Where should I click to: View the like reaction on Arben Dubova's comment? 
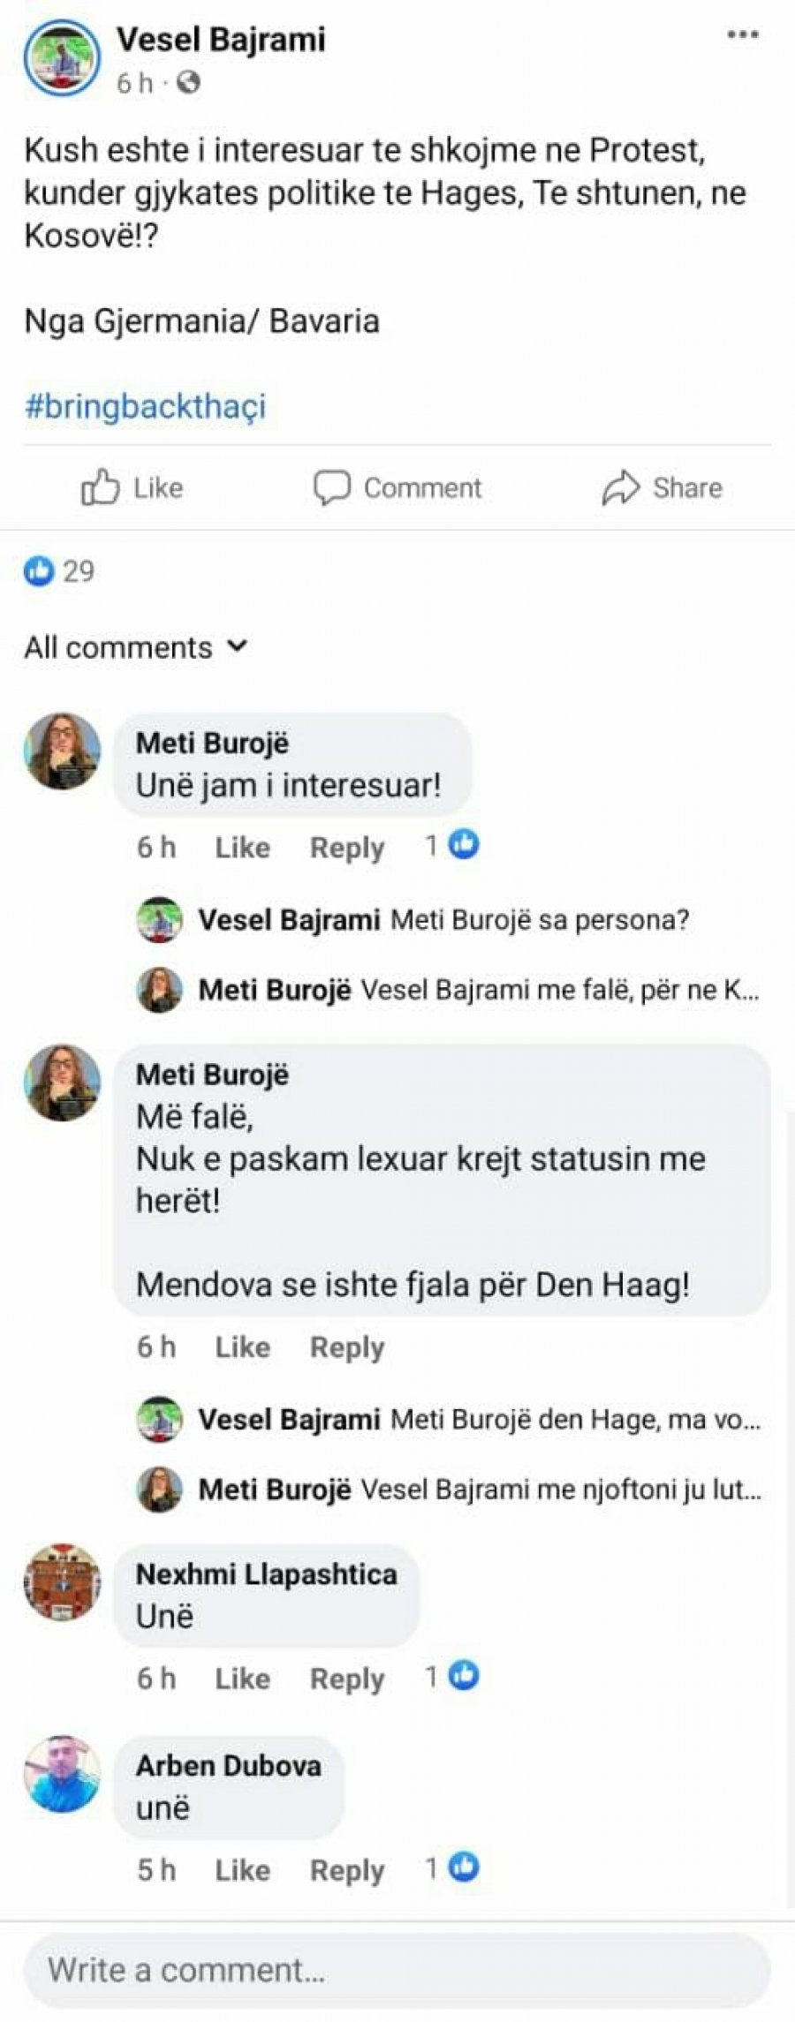coord(453,1867)
